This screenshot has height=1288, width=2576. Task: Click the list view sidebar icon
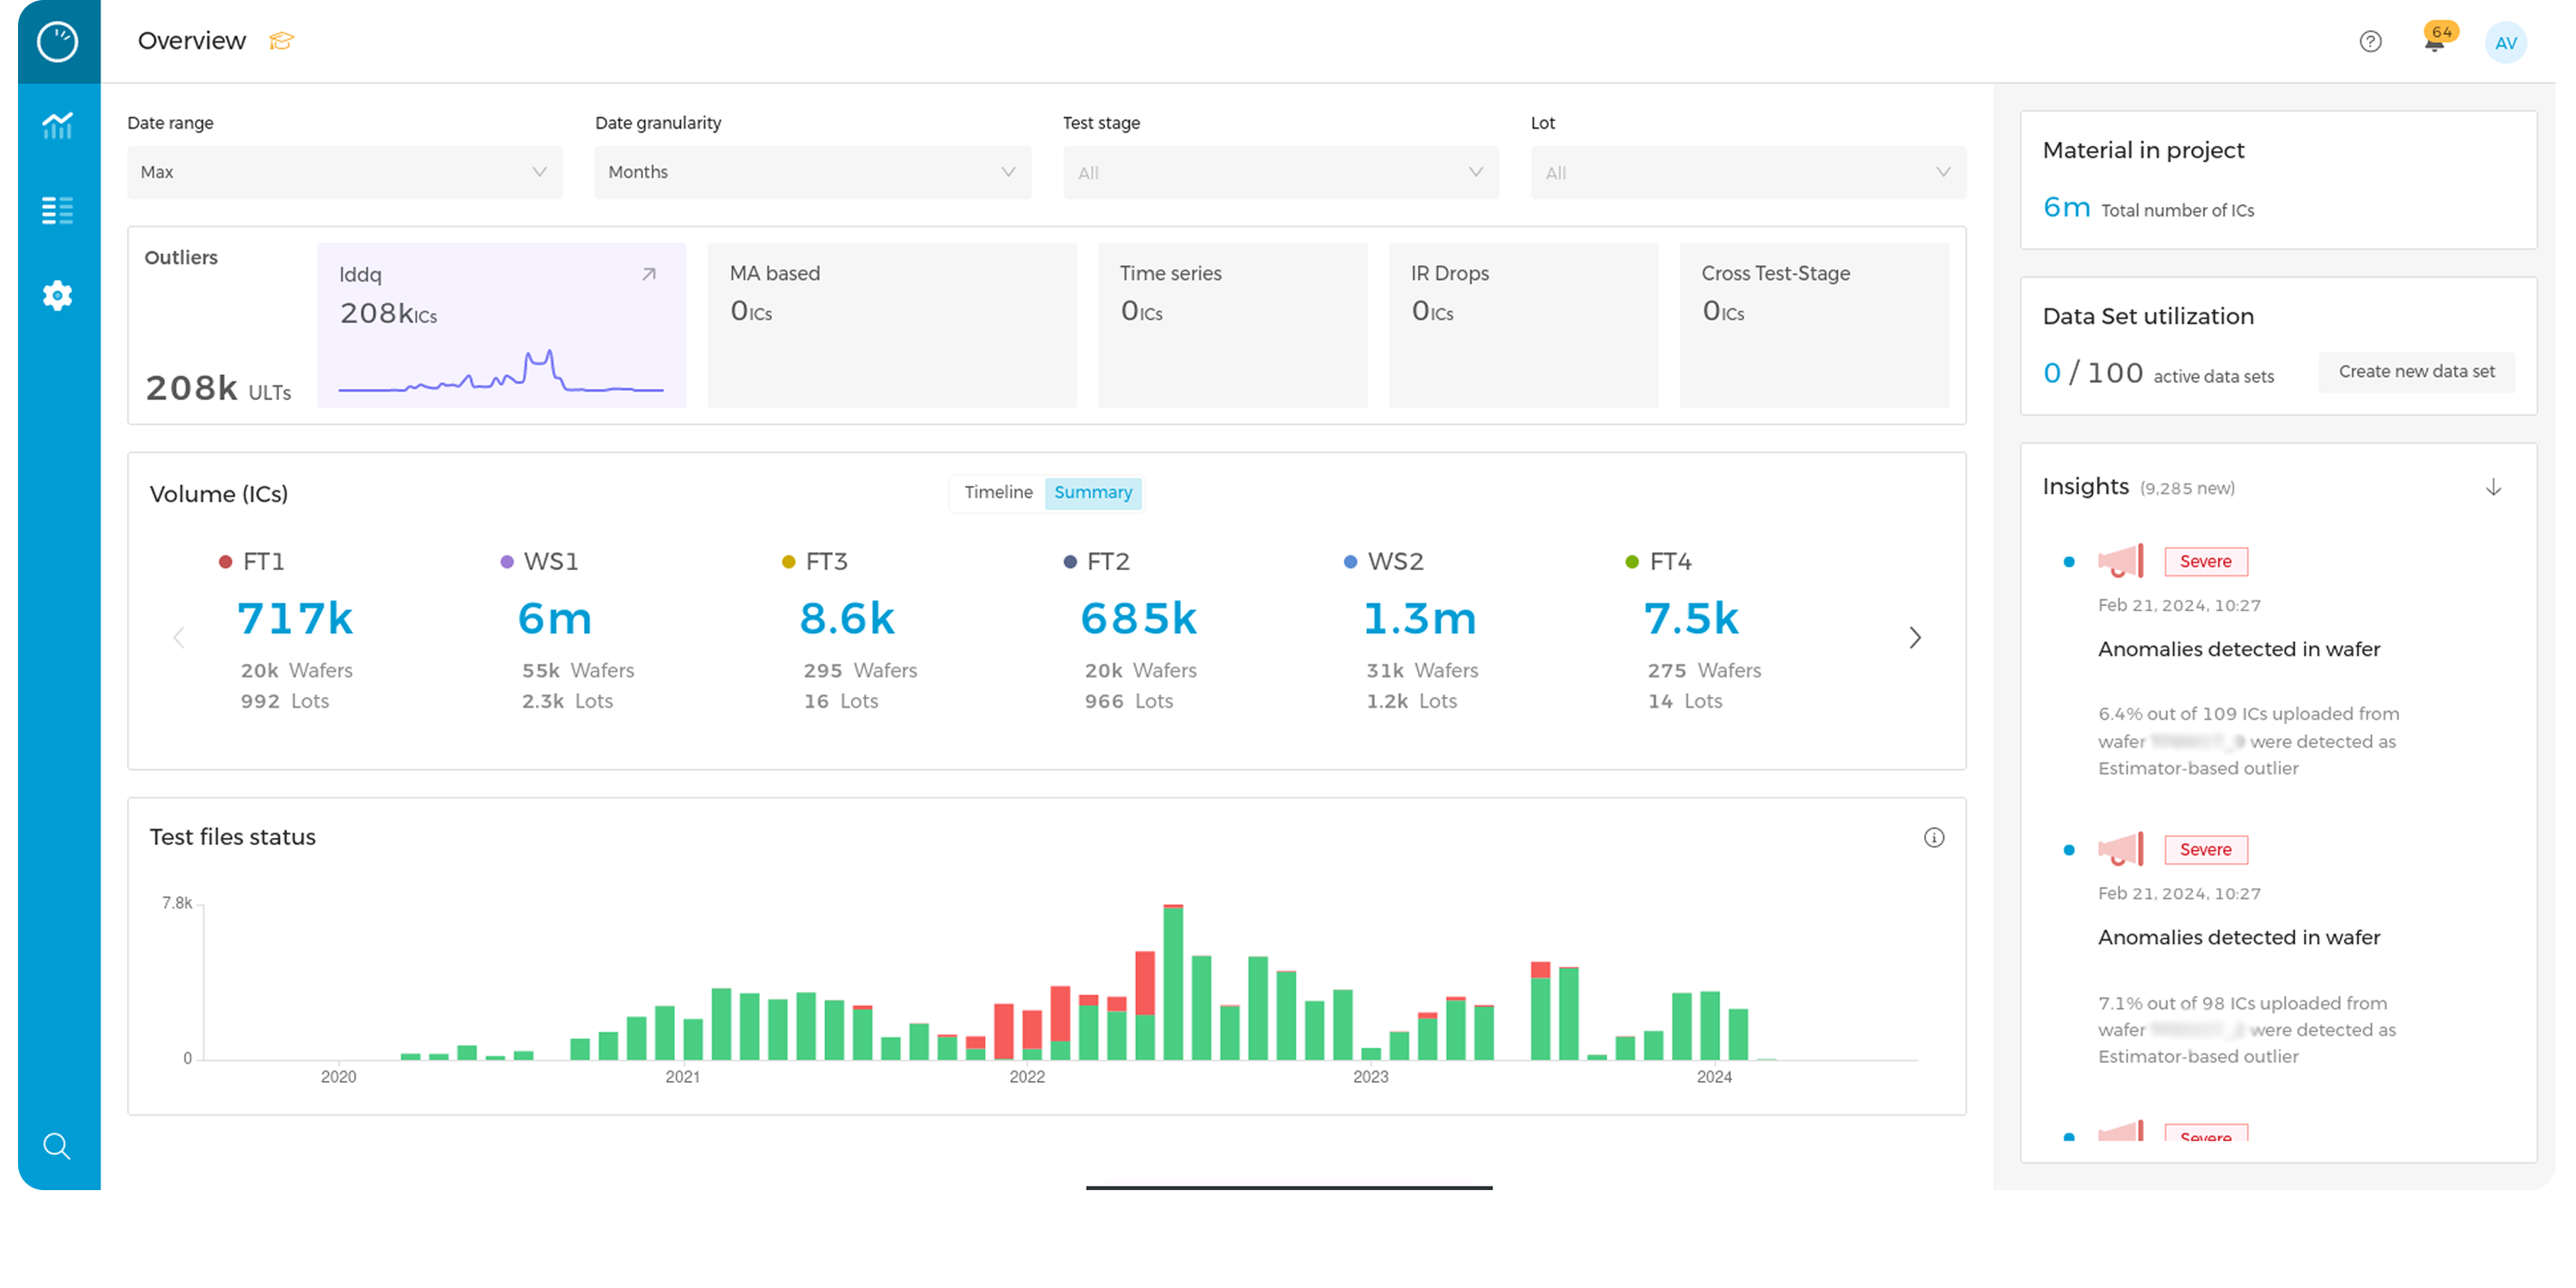click(57, 210)
